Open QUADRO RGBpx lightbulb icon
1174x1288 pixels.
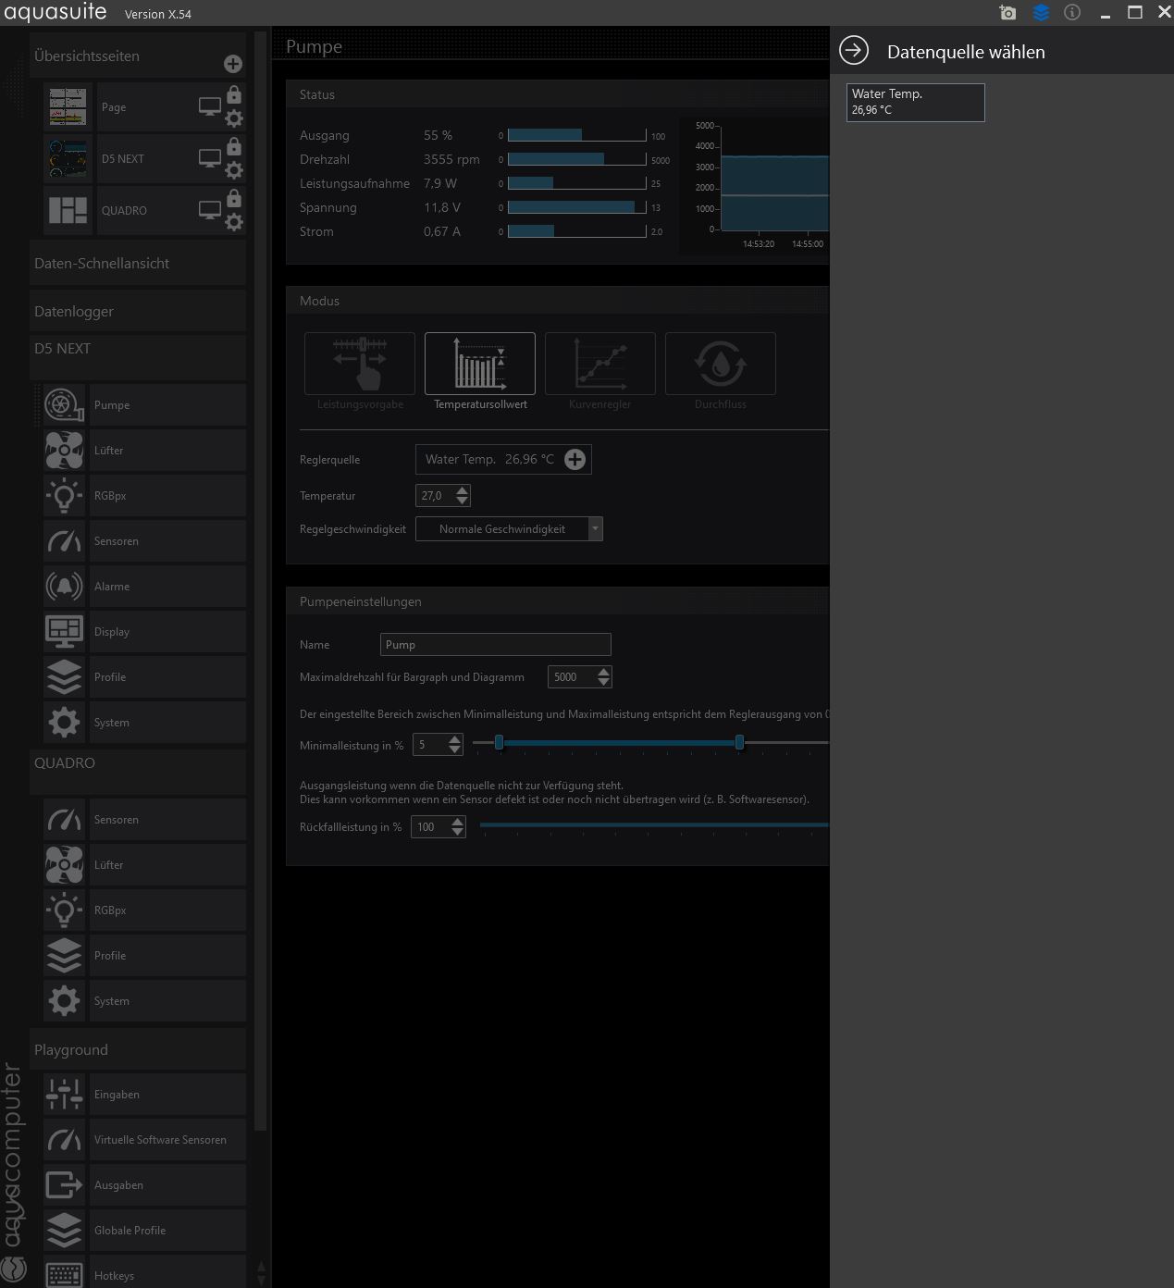(x=64, y=910)
